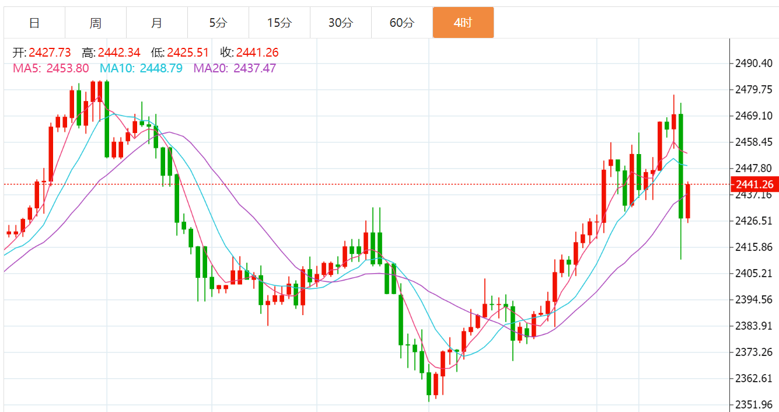Click the 2490.40 price axis label

(754, 63)
